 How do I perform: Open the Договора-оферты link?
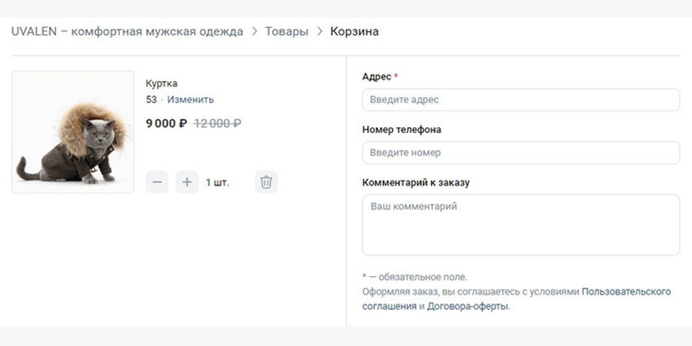click(467, 307)
